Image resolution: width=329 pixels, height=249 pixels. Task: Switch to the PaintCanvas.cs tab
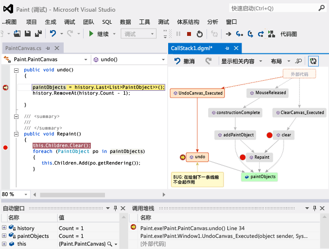point(23,49)
